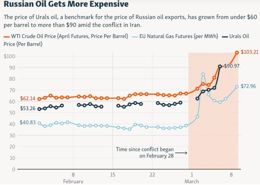Click the February month label on the x-axis
The height and width of the screenshot is (185, 260).
[x=73, y=182]
